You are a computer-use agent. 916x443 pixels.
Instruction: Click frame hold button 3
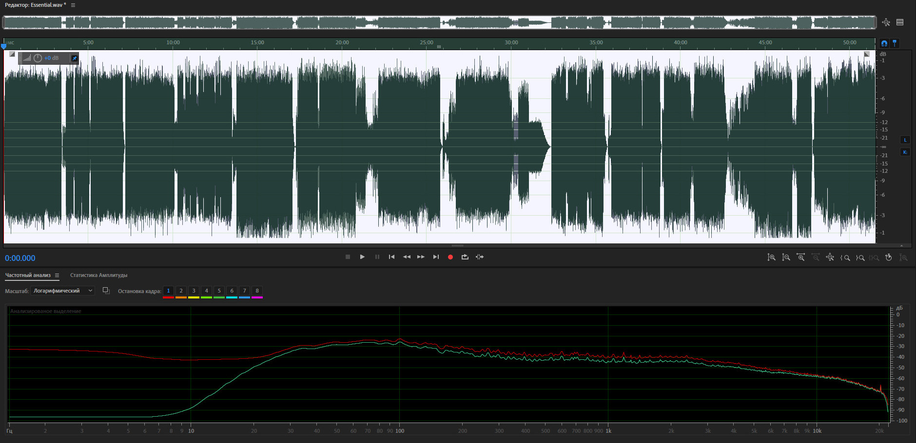click(x=194, y=291)
